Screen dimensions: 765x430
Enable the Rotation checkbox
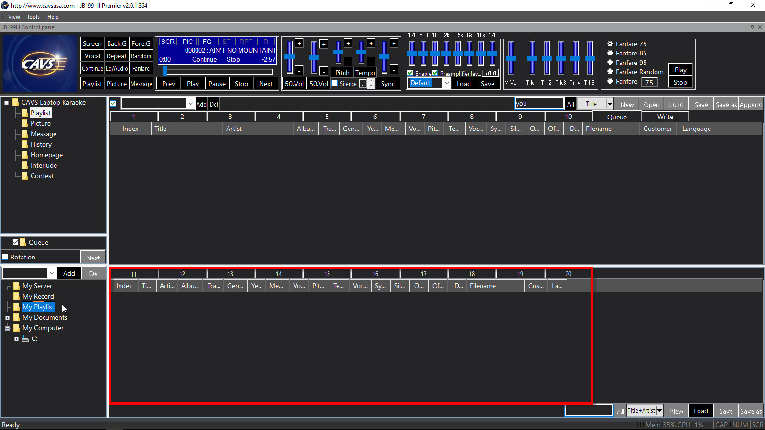5,257
